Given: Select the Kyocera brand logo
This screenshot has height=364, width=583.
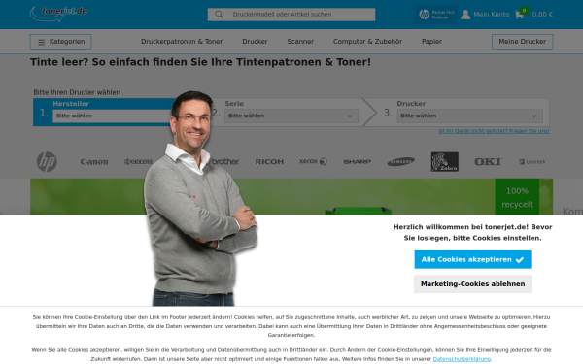Looking at the screenshot, I should 138,161.
